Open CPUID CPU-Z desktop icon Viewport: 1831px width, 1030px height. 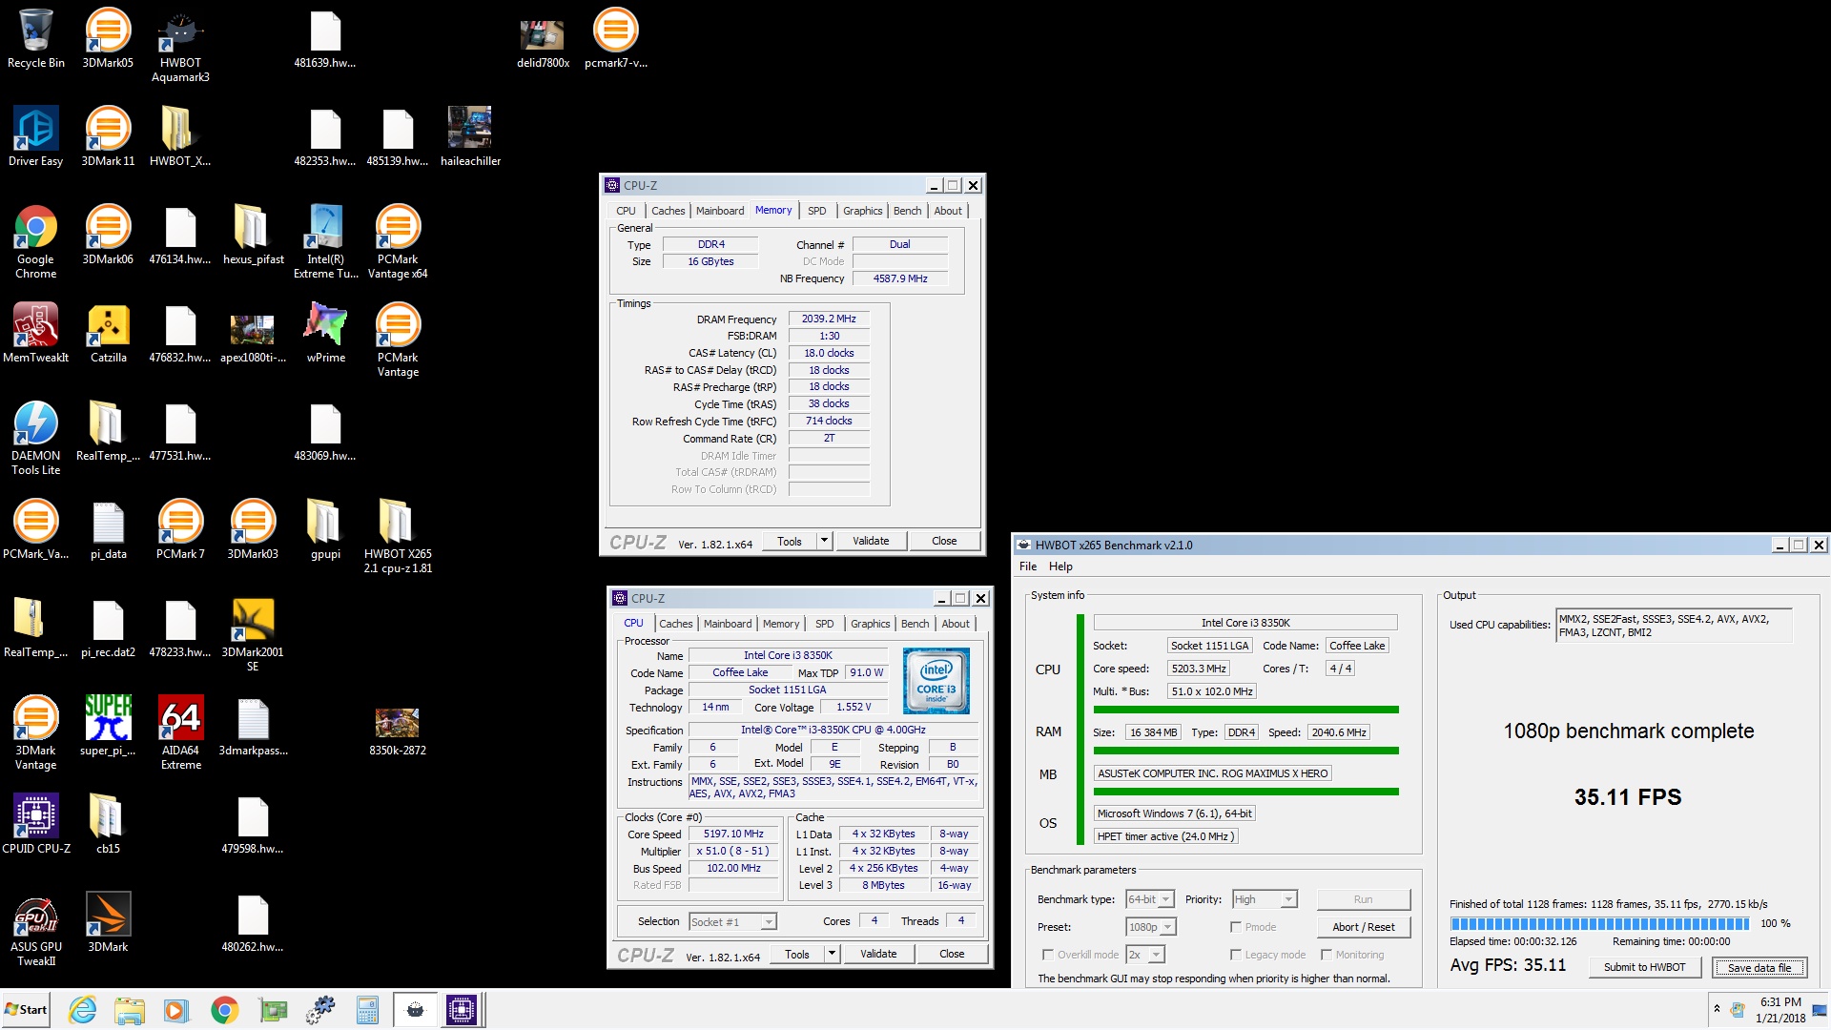pyautogui.click(x=35, y=824)
